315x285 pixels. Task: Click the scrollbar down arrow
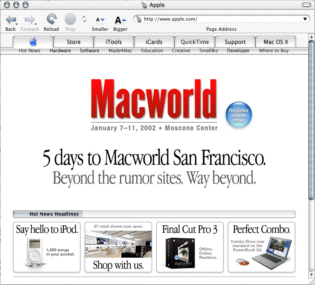(x=311, y=274)
